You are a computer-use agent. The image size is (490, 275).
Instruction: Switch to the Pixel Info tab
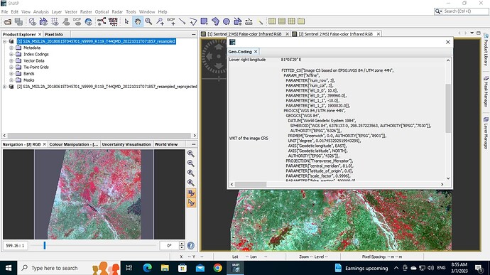[x=54, y=34]
